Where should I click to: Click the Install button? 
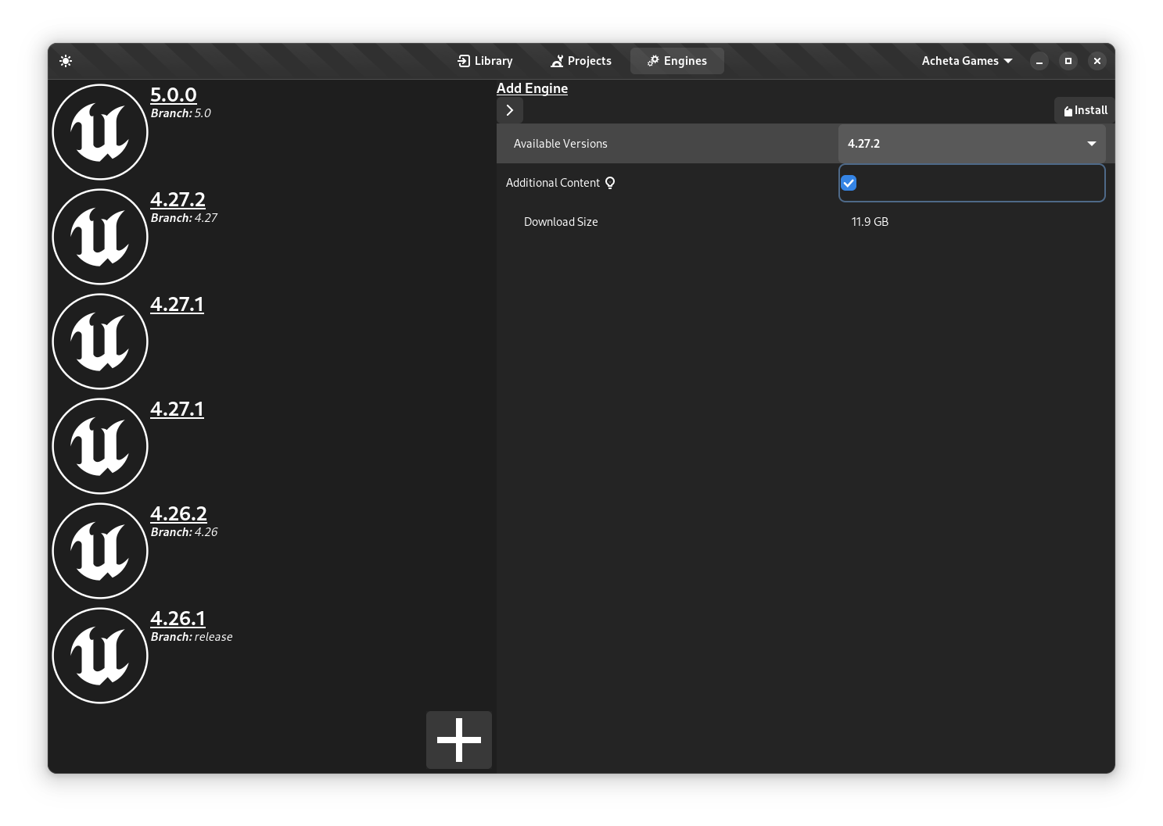(1085, 110)
